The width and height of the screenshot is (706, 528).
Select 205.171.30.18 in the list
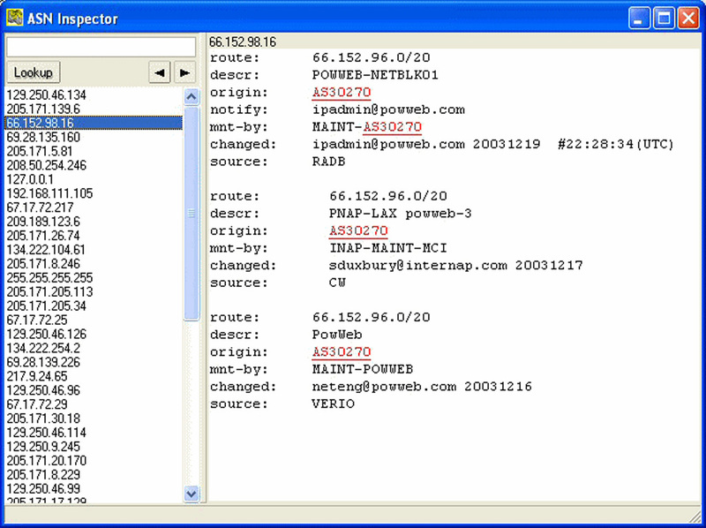click(x=94, y=419)
